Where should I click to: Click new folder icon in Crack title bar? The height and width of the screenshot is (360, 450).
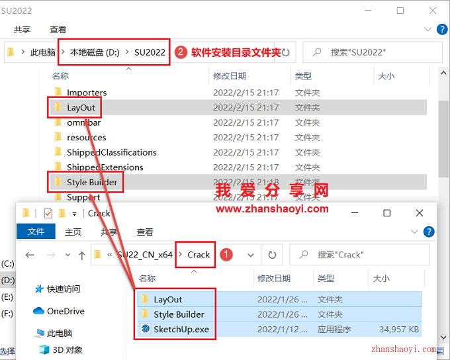(x=62, y=213)
